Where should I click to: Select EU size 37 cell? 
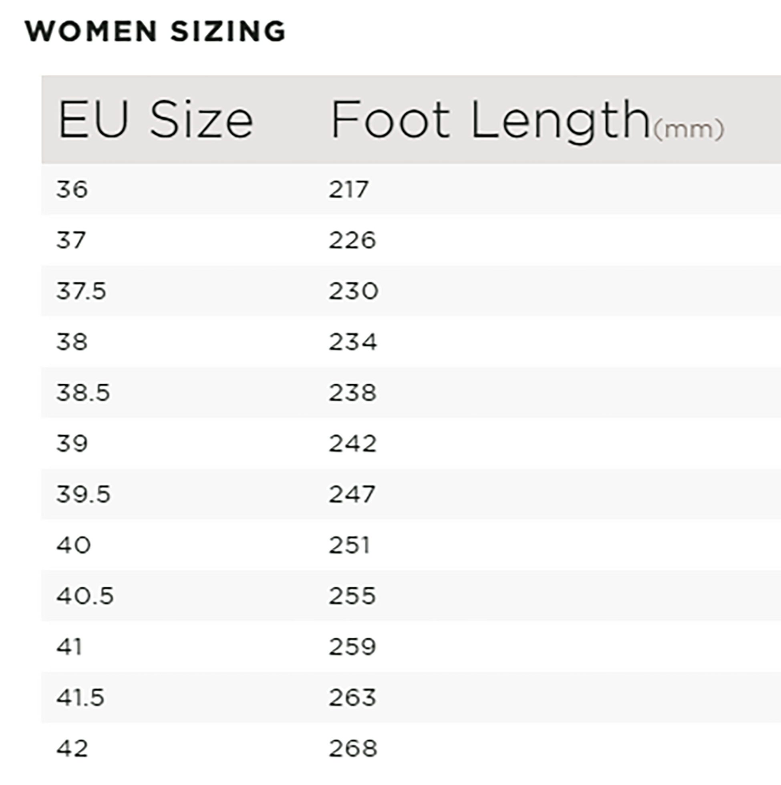pos(71,240)
